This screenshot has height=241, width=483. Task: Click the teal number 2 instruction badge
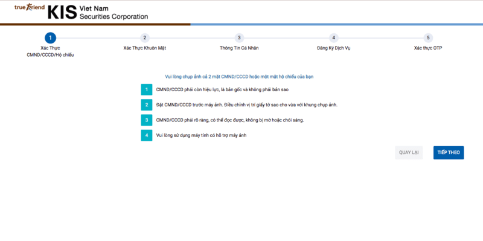click(147, 104)
